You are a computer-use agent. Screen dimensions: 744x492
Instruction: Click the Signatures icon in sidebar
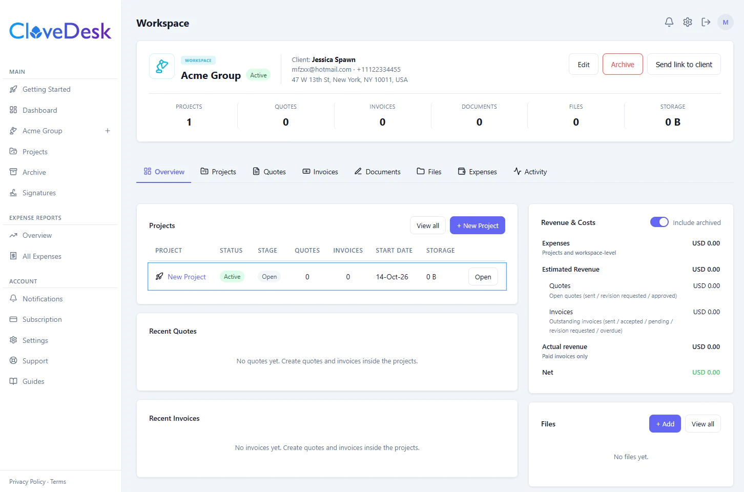13,193
